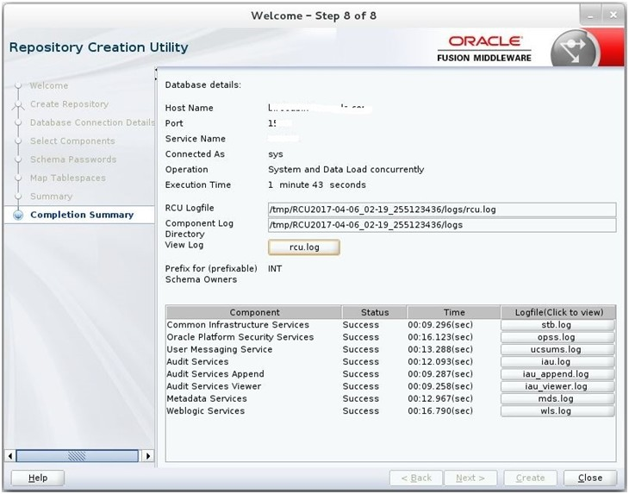This screenshot has width=629, height=494.
Task: Click the Component column header
Action: 254,312
